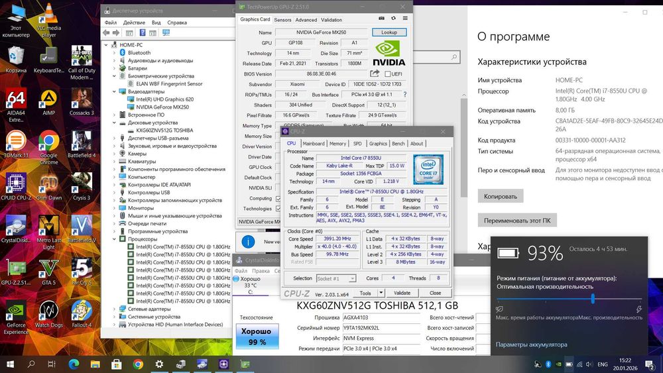The image size is (663, 373).
Task: Click the BIOS share/export icon in GPU-Z
Action: 375,74
